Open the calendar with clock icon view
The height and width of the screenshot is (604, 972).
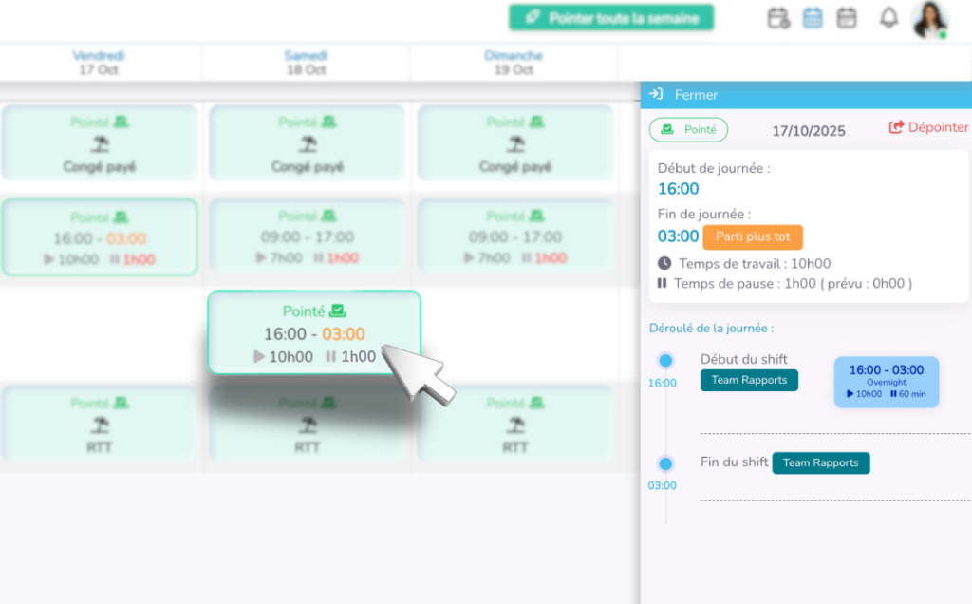(778, 18)
